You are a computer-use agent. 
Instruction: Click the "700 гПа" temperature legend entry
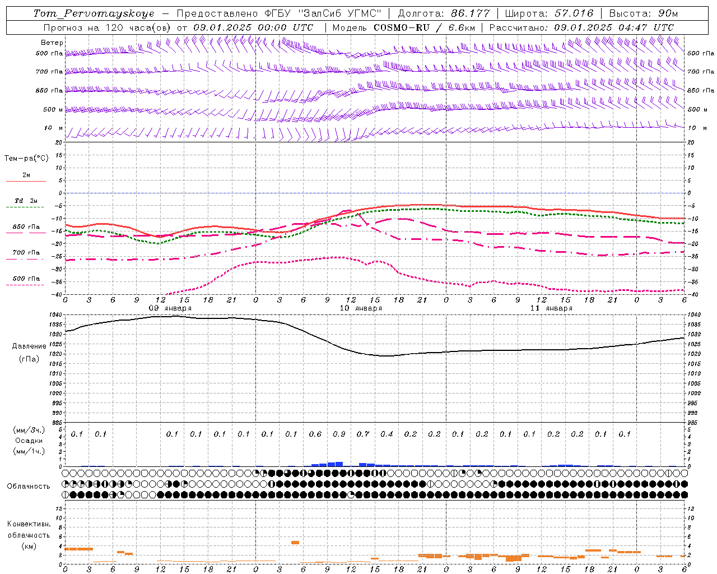point(26,252)
